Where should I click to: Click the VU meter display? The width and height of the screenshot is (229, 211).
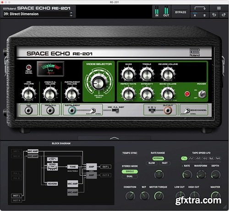[x=50, y=69]
